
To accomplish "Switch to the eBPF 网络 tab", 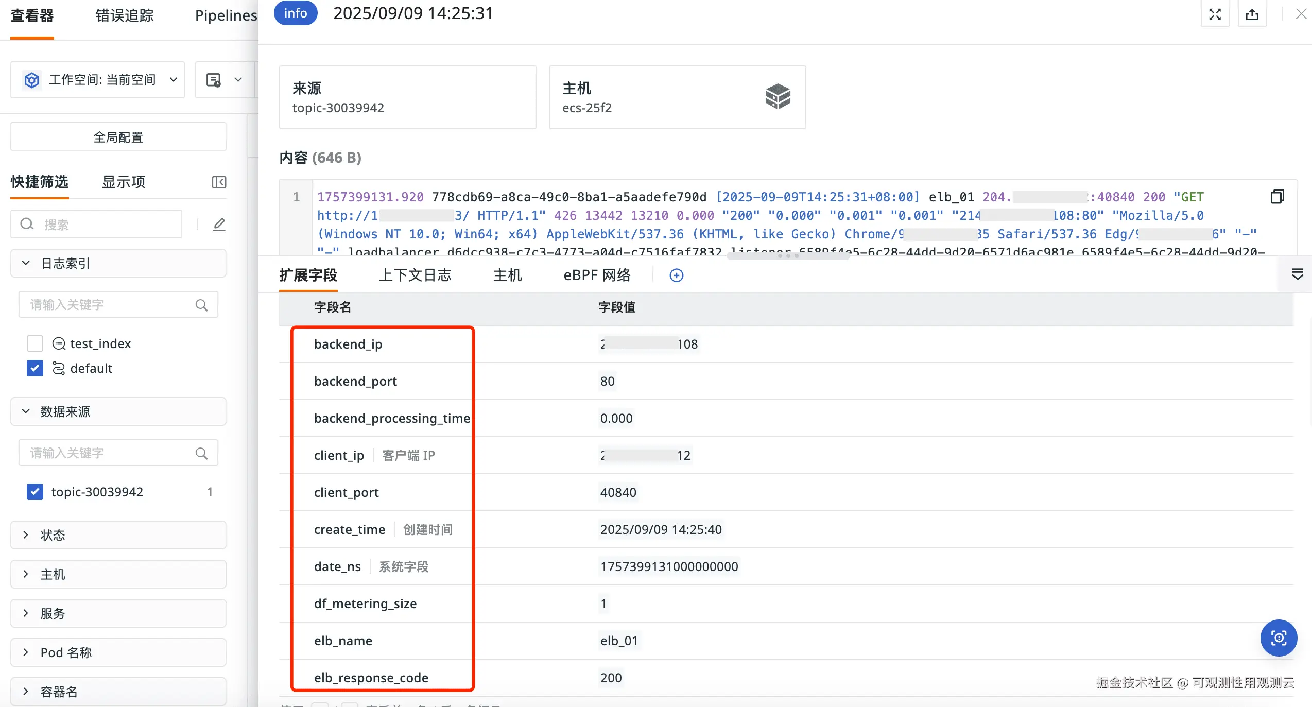I will (597, 275).
